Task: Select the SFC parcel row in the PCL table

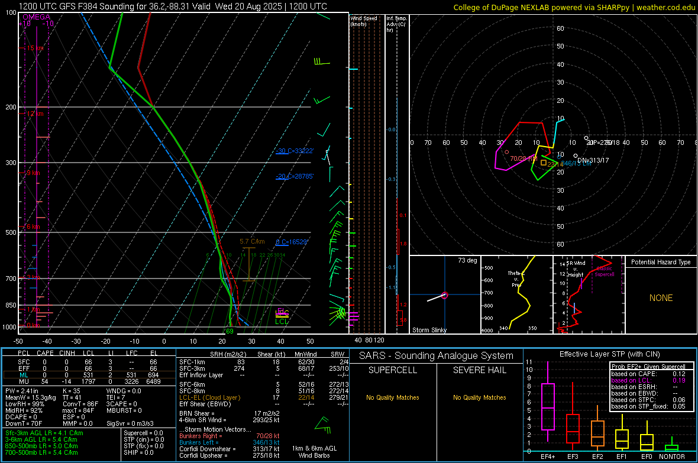Action: click(x=89, y=362)
